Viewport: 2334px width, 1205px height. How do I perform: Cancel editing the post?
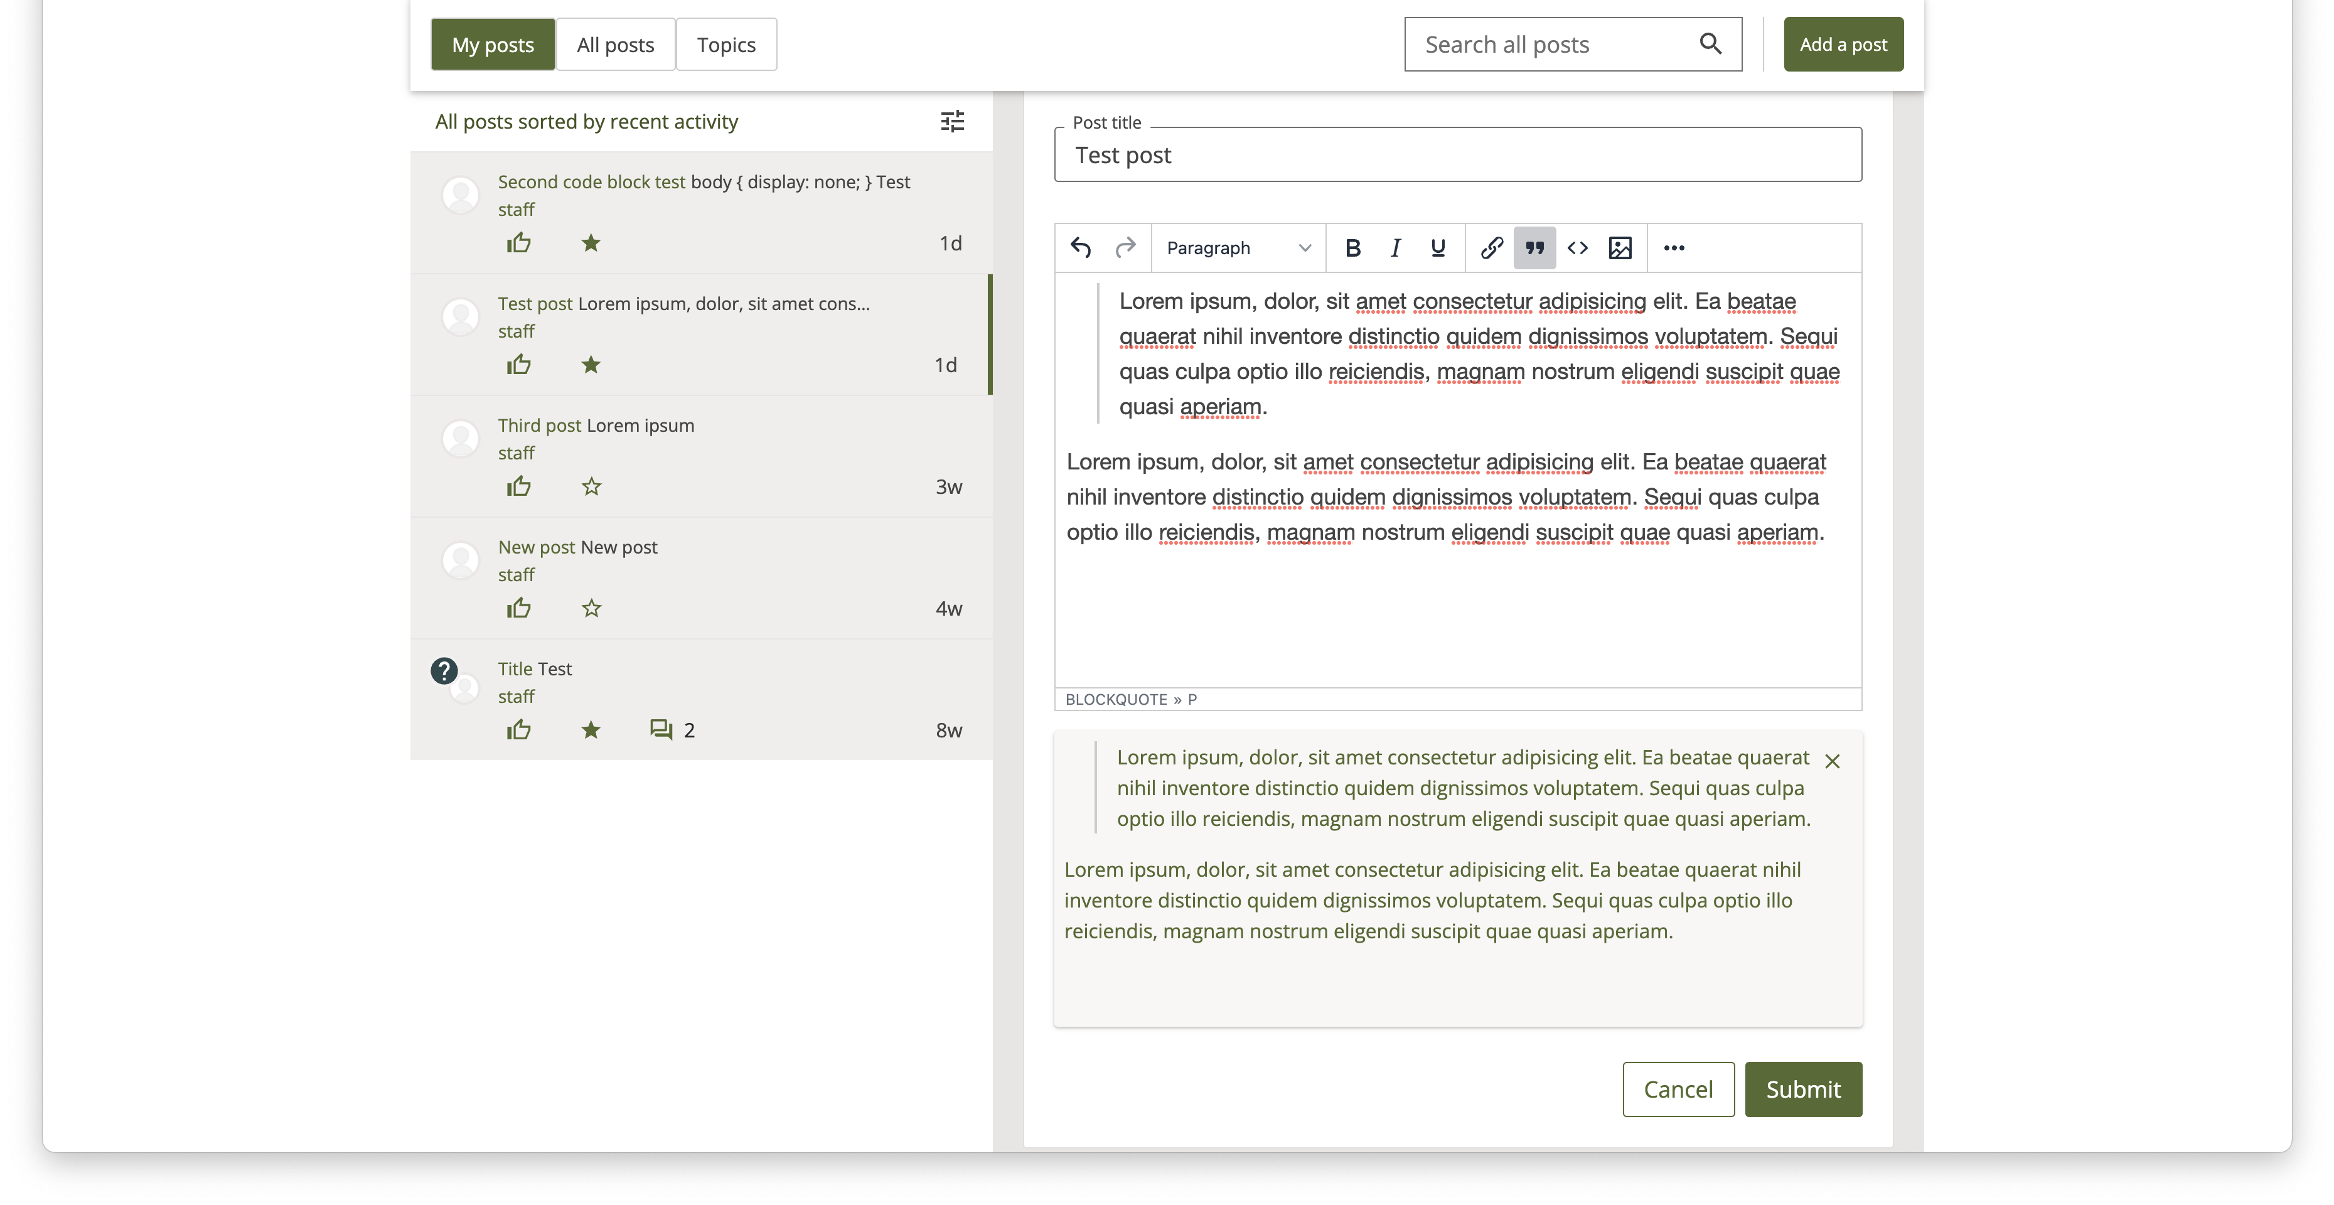tap(1678, 1088)
